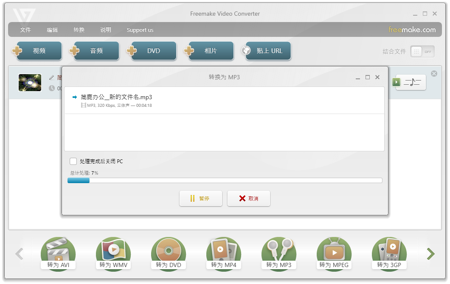Choose the 转为 DVD disc icon
This screenshot has width=450, height=284.
pyautogui.click(x=169, y=253)
